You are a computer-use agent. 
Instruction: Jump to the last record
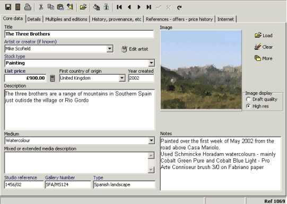149,7
